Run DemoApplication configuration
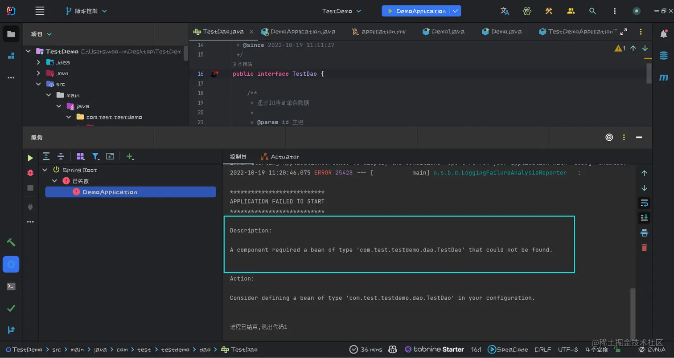Image resolution: width=674 pixels, height=358 pixels. click(x=416, y=11)
